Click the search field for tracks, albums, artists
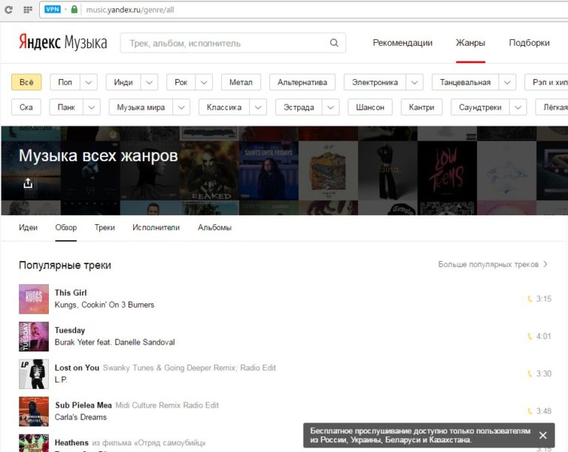Image resolution: width=568 pixels, height=452 pixels. (x=233, y=43)
